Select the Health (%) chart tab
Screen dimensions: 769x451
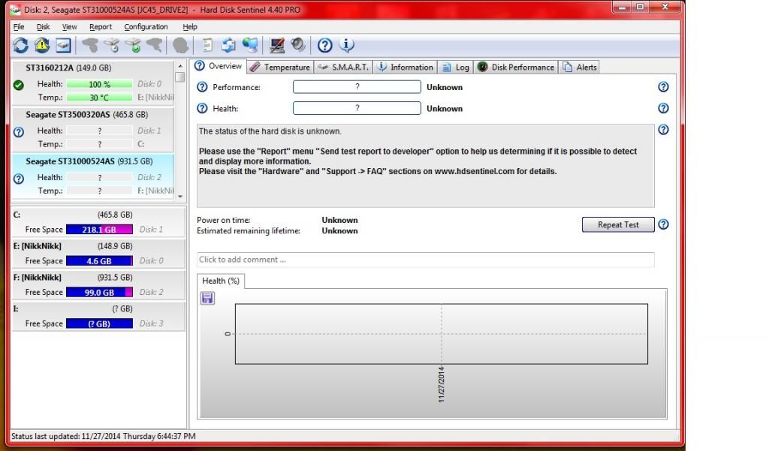(x=221, y=281)
